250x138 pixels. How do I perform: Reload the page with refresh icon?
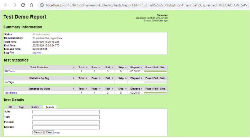(23, 5)
